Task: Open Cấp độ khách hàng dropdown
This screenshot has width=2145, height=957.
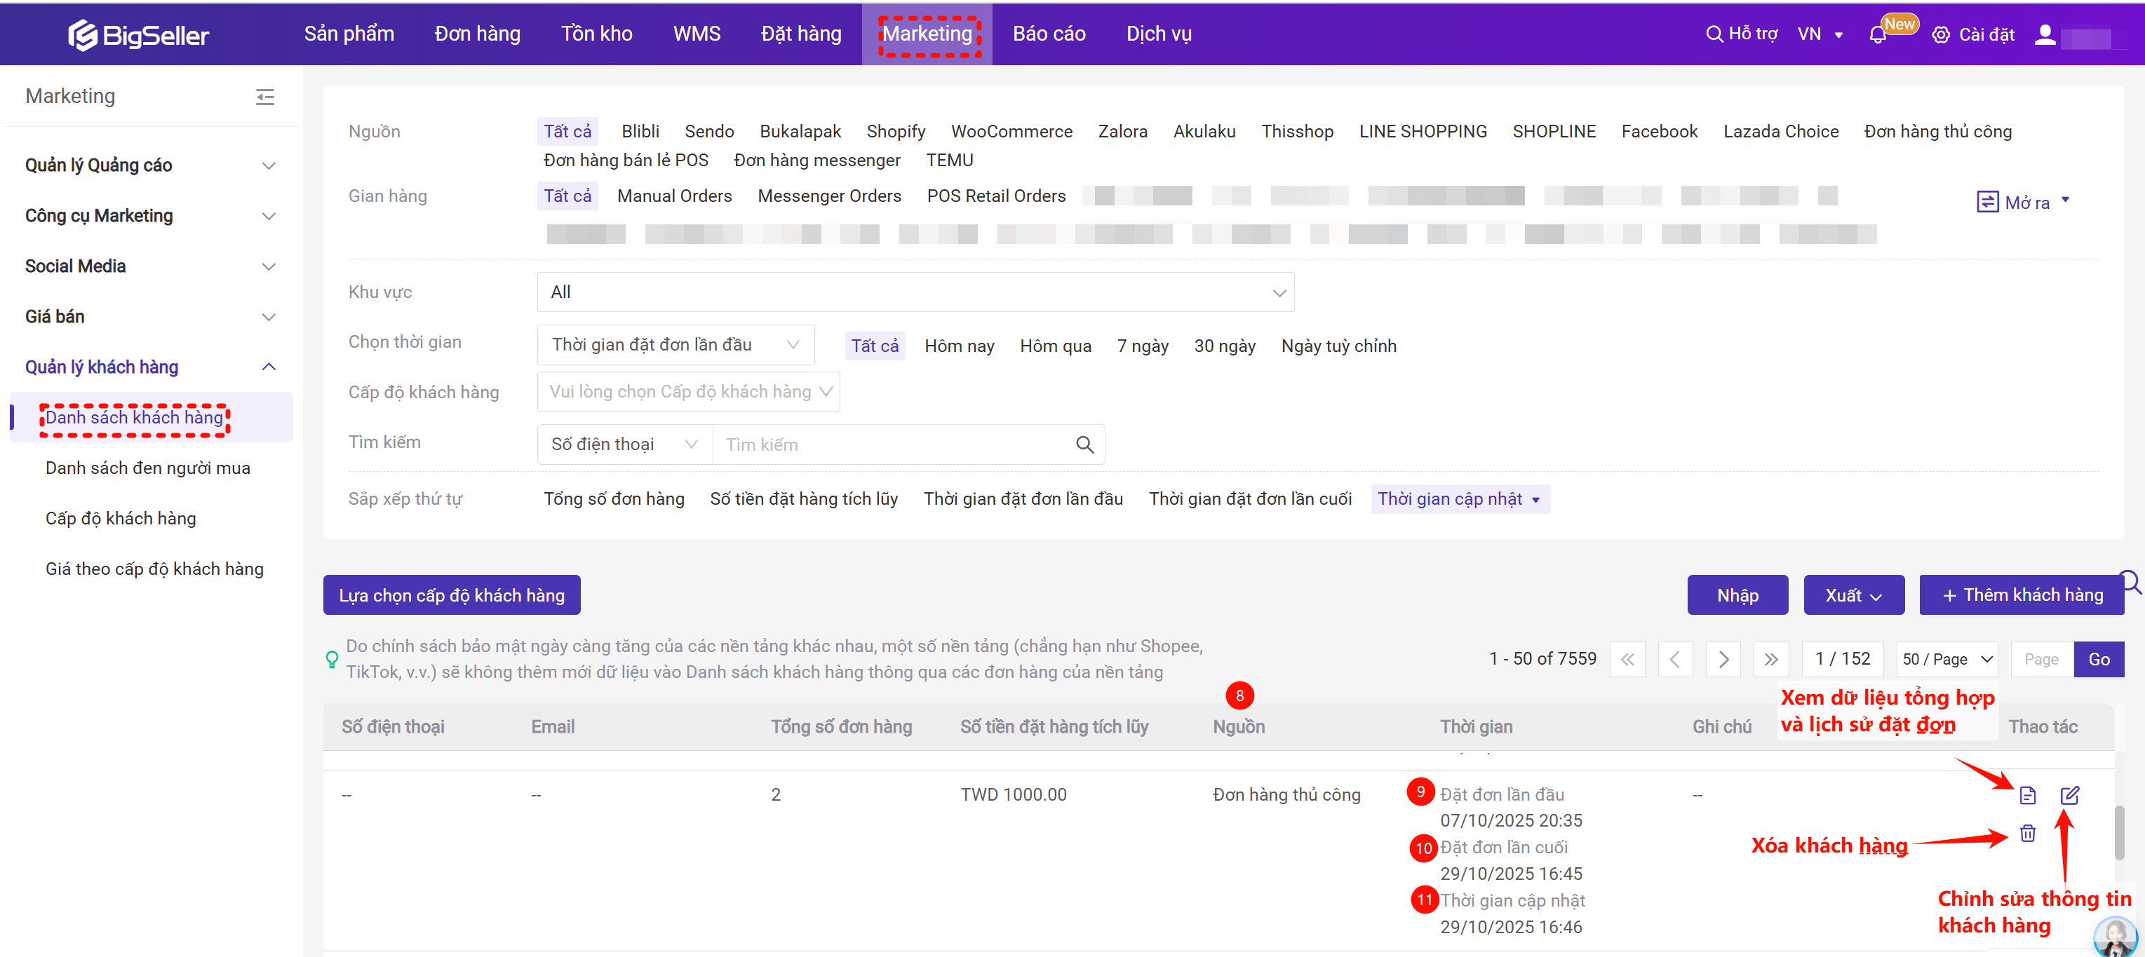Action: [688, 391]
